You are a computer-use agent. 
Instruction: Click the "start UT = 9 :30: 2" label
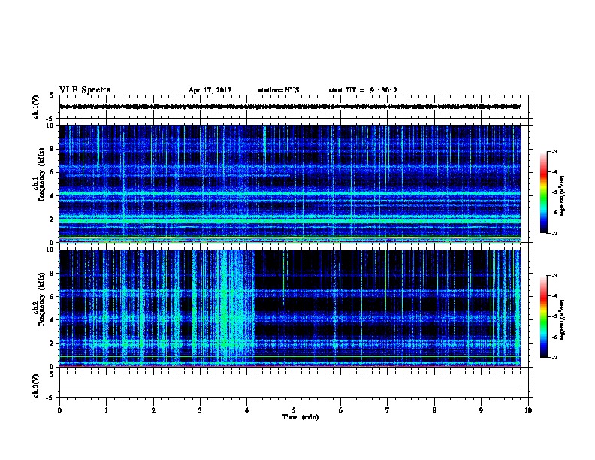(x=363, y=90)
